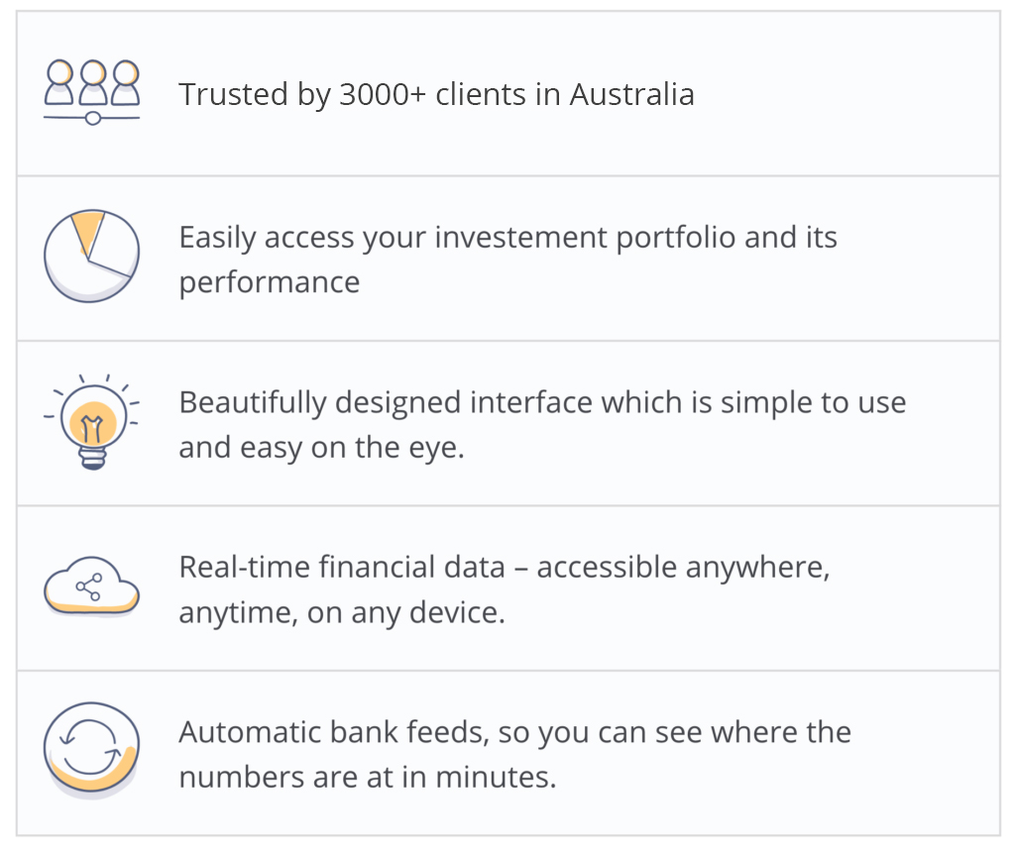Click the word "performance" in the second row
Image resolution: width=1015 pixels, height=852 pixels.
pos(269,282)
